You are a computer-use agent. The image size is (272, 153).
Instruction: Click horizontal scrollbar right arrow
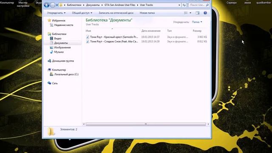[x=208, y=124]
